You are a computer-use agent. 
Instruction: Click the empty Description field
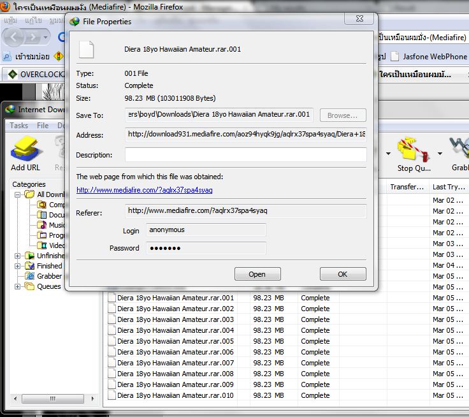click(x=245, y=154)
